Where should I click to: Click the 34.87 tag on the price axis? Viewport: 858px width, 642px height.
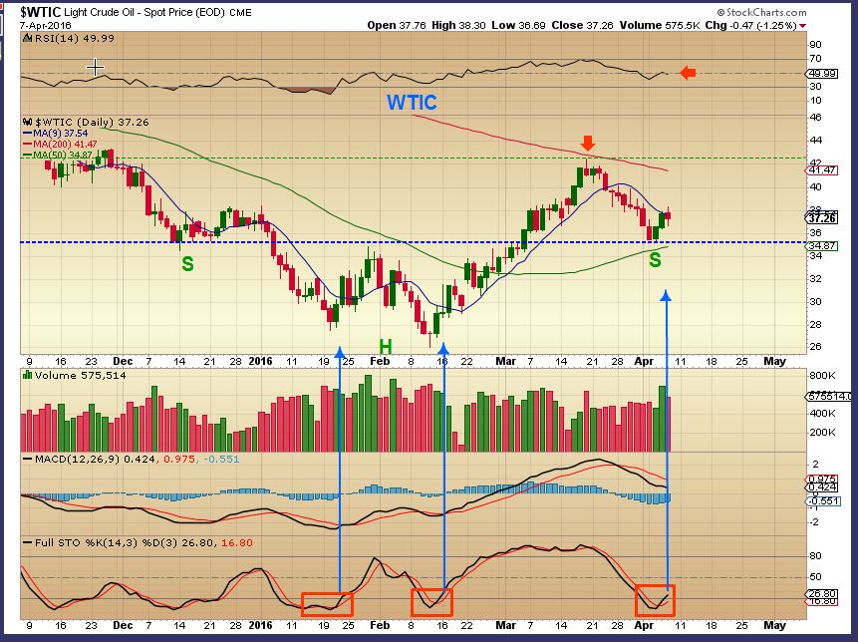(822, 246)
